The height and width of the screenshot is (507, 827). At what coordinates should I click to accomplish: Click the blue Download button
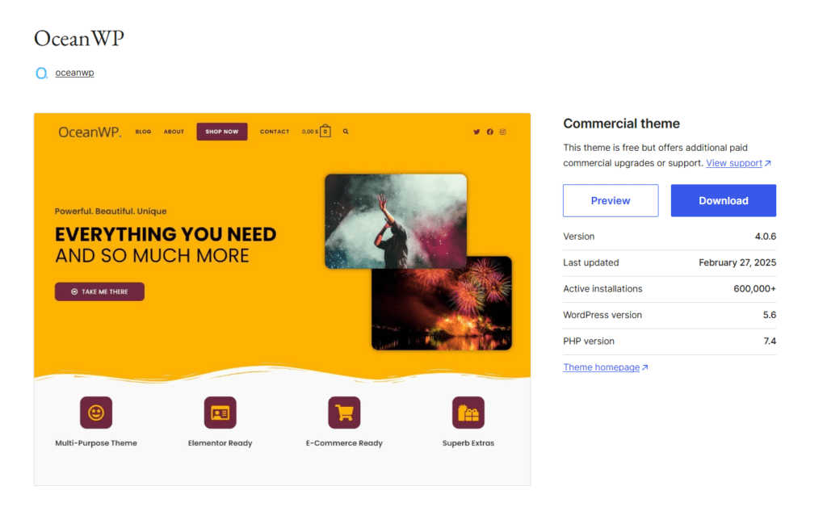point(724,200)
